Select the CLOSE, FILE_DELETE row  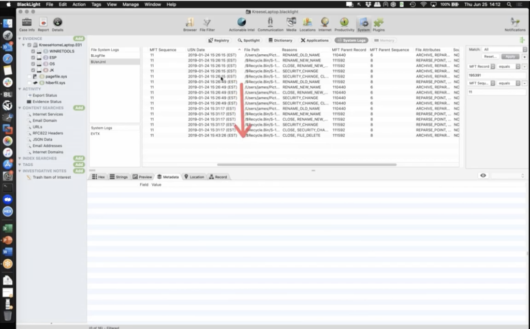[x=301, y=135]
